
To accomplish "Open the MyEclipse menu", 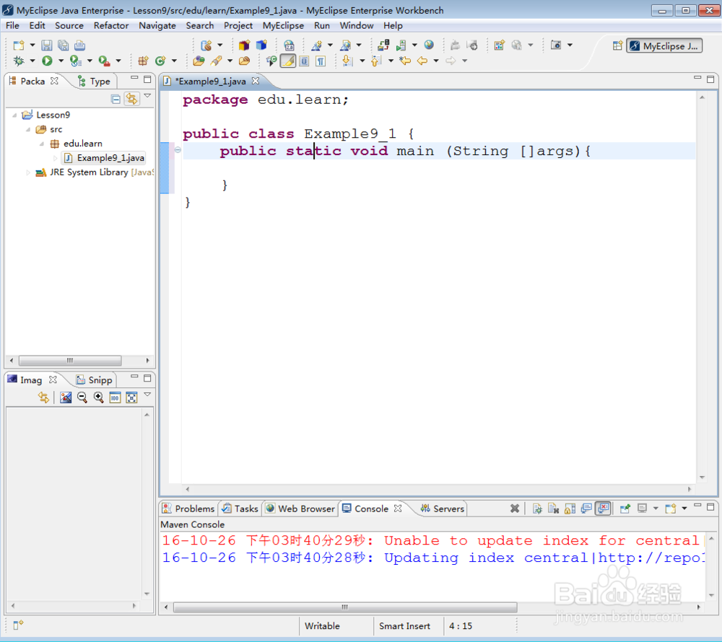I will click(283, 26).
